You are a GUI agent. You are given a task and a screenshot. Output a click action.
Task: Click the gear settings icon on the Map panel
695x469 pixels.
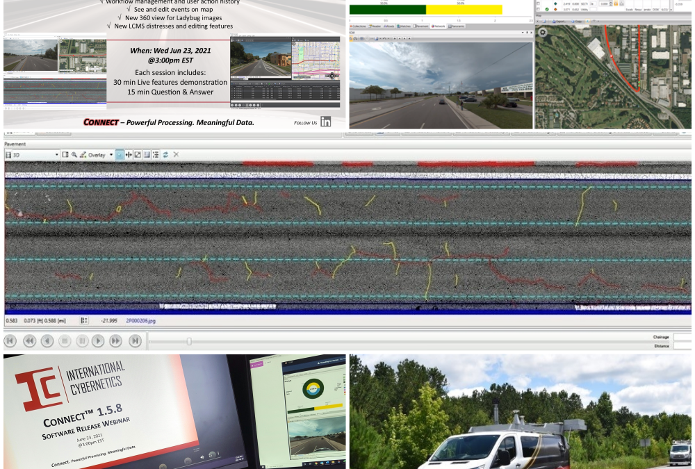[543, 32]
